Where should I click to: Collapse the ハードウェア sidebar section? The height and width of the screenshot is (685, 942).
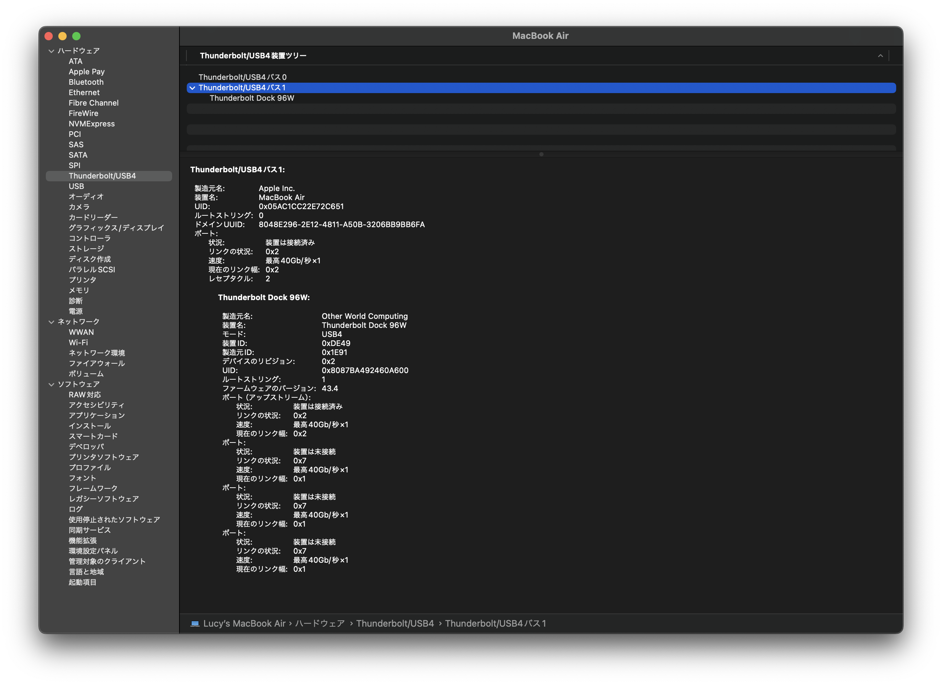[51, 51]
